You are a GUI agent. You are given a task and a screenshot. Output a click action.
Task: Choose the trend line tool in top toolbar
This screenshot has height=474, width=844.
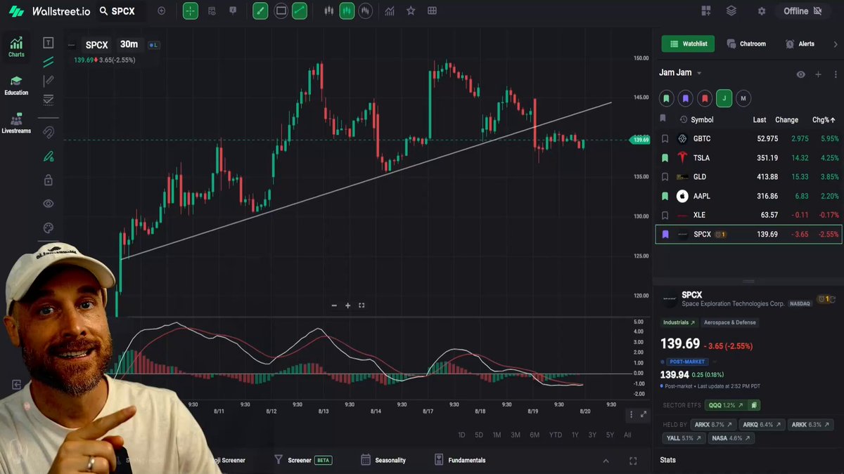click(x=300, y=11)
